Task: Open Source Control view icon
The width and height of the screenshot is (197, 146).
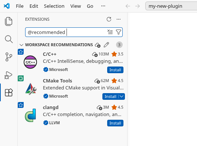Action: [x=9, y=57]
